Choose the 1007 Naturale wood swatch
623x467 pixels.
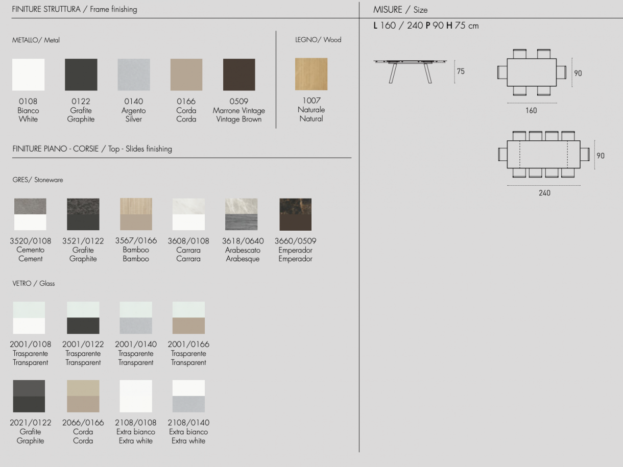coord(311,74)
